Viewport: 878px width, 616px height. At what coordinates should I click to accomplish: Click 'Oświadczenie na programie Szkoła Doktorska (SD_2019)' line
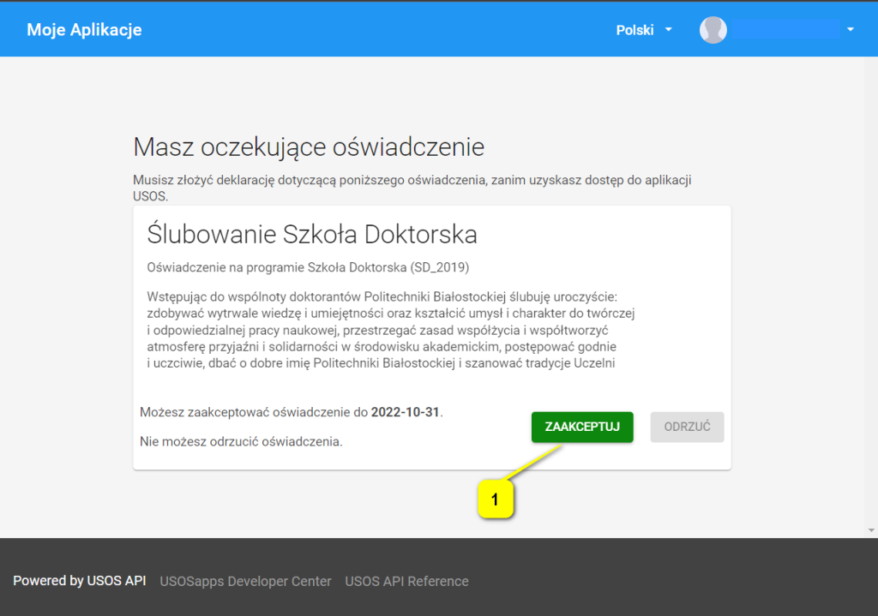click(308, 267)
